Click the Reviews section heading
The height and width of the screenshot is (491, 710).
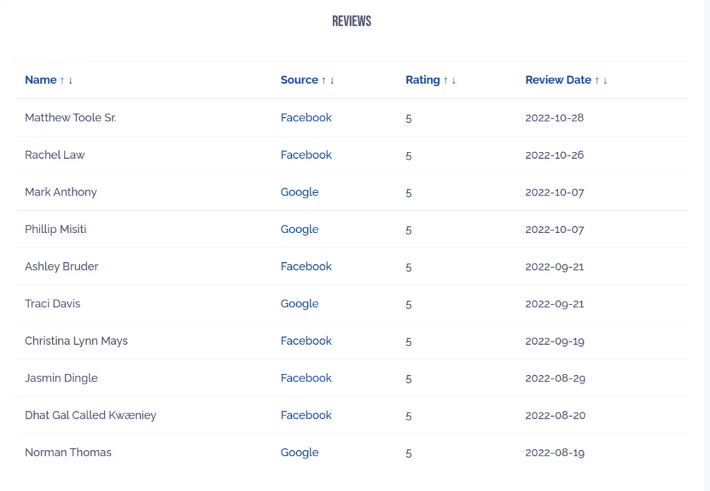pos(352,21)
